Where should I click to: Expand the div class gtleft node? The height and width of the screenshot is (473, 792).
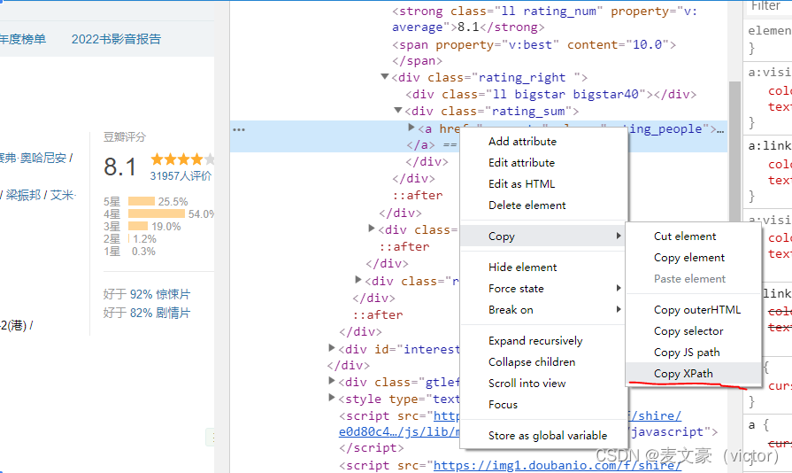tap(331, 381)
